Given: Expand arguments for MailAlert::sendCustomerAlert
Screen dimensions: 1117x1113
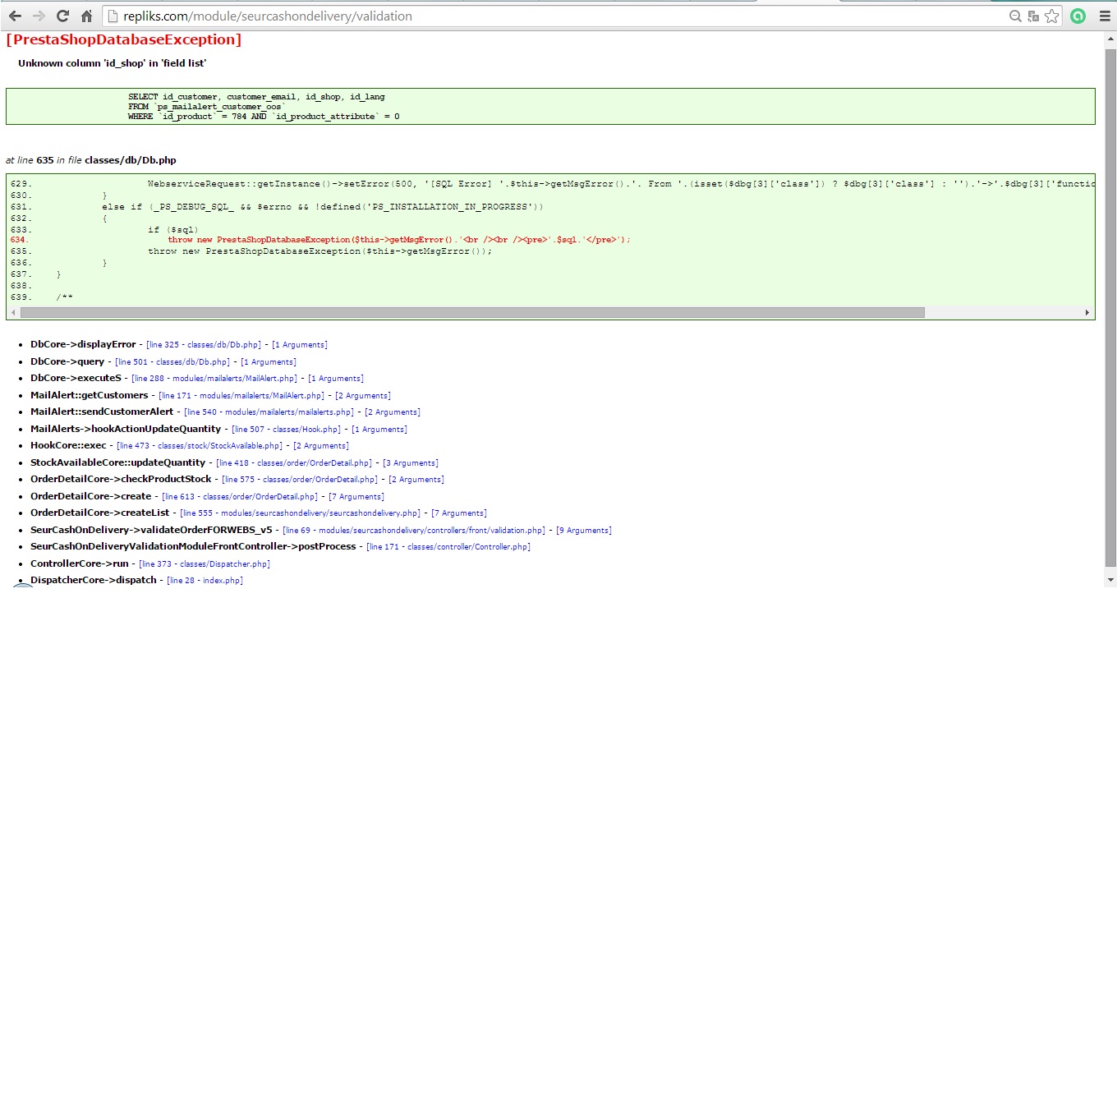Looking at the screenshot, I should [x=393, y=412].
